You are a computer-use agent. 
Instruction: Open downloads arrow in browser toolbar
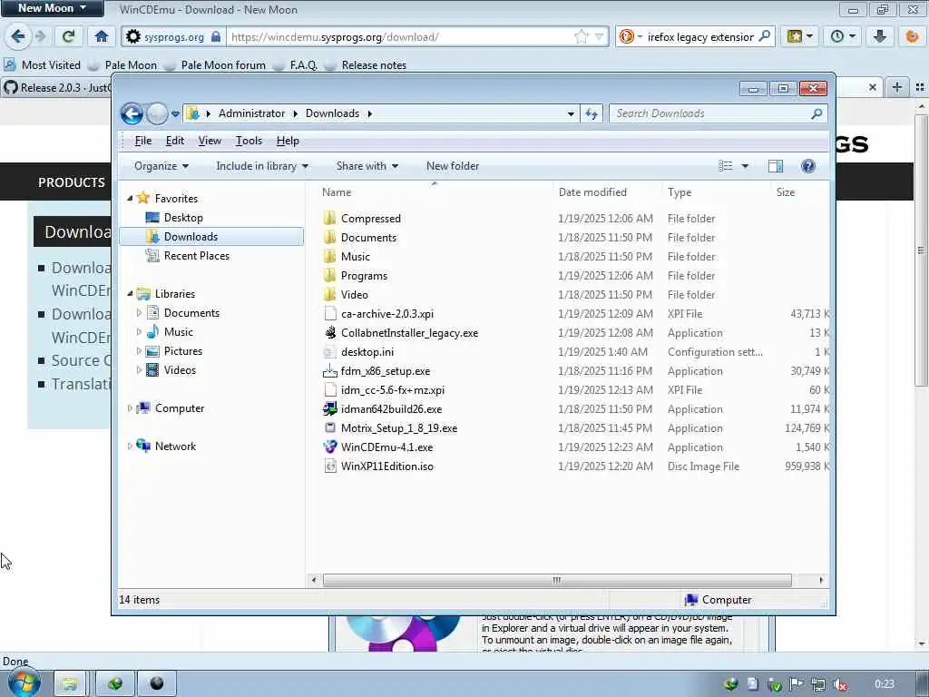[880, 36]
